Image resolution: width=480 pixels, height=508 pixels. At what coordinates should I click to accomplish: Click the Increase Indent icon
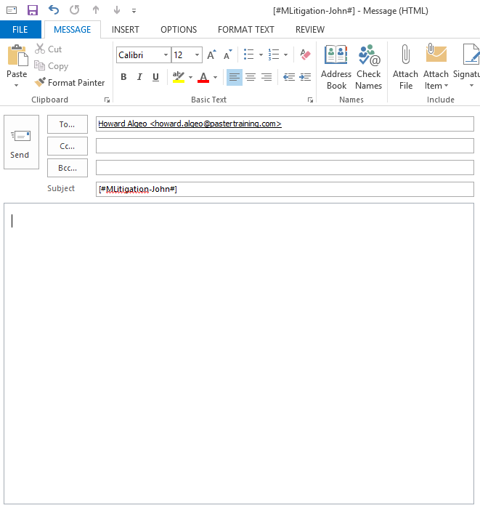(x=306, y=77)
